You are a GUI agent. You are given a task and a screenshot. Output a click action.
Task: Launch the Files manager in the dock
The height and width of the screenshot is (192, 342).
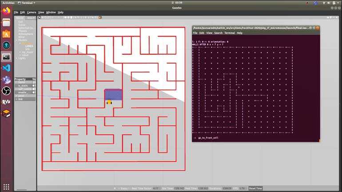[x=6, y=22]
